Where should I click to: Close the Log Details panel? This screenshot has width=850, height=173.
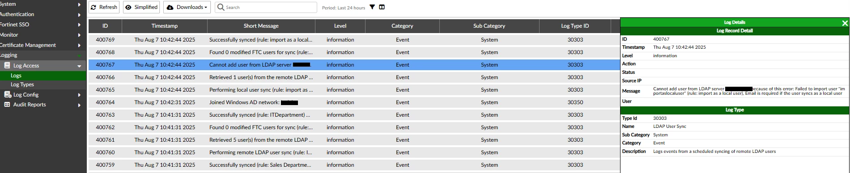[845, 23]
